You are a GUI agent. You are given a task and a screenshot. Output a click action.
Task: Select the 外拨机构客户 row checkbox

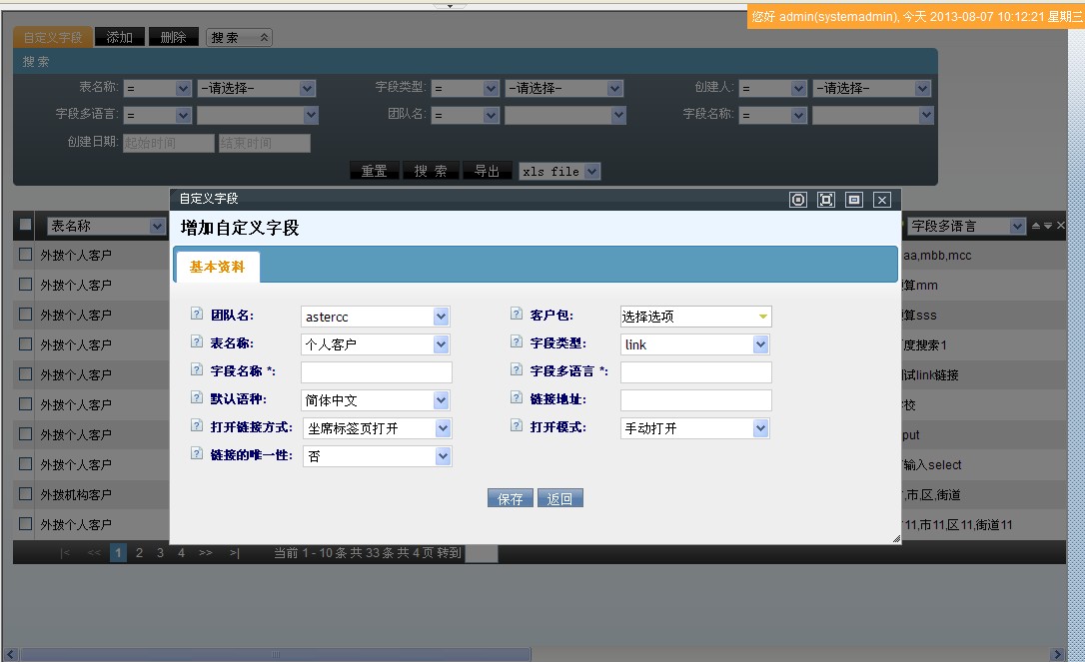(x=26, y=494)
